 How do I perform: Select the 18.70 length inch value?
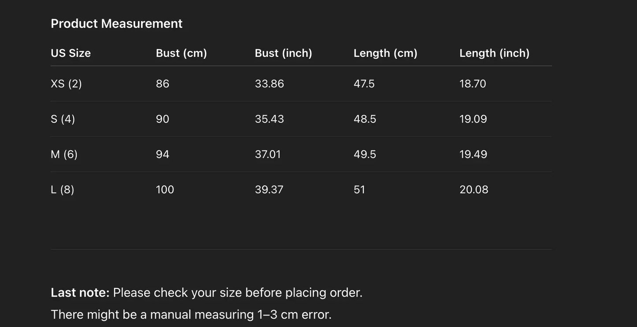(x=473, y=83)
